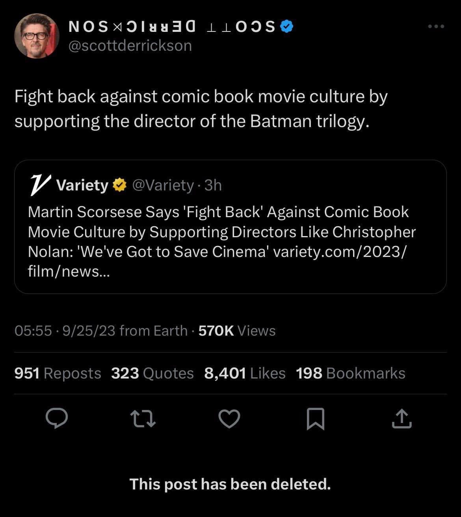Click the @scottderrickson handle
461x517 pixels.
click(130, 46)
